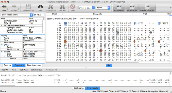The width and height of the screenshot is (172, 93).
Task: Switch to the Data Interpreter tab
Action: pos(34,65)
